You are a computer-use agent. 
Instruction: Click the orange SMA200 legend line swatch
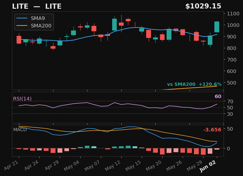tap(22, 26)
